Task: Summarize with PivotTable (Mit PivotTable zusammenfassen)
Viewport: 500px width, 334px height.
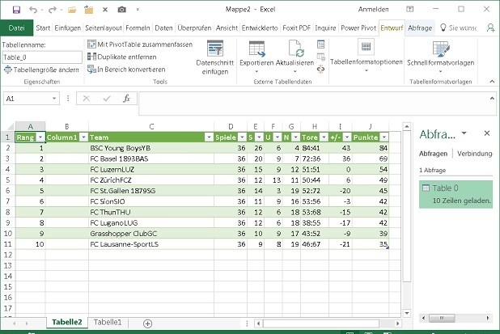Action: tap(140, 44)
